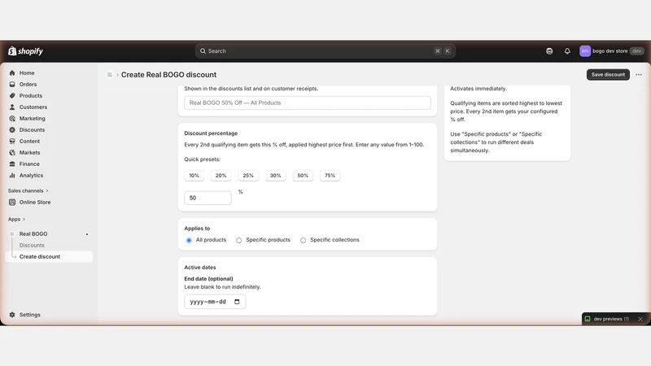Click the bogo dev store avatar
This screenshot has height=366, width=651.
[585, 51]
